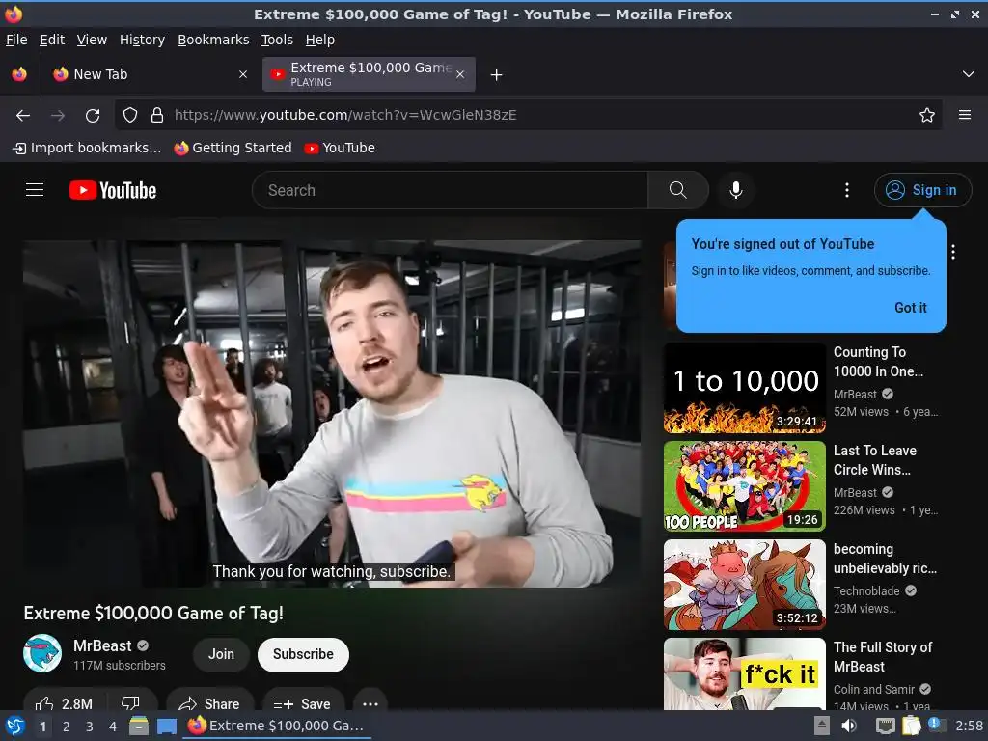Image resolution: width=988 pixels, height=741 pixels.
Task: Open the 1 to 10,000 video thumbnail
Action: click(x=744, y=388)
